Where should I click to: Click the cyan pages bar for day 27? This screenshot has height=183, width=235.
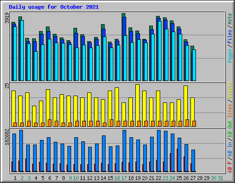click(x=194, y=65)
